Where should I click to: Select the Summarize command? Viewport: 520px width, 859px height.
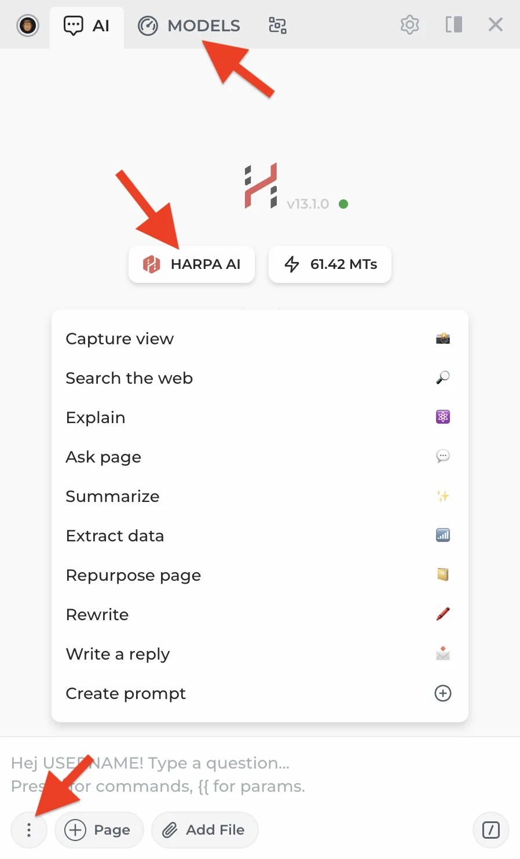(112, 496)
